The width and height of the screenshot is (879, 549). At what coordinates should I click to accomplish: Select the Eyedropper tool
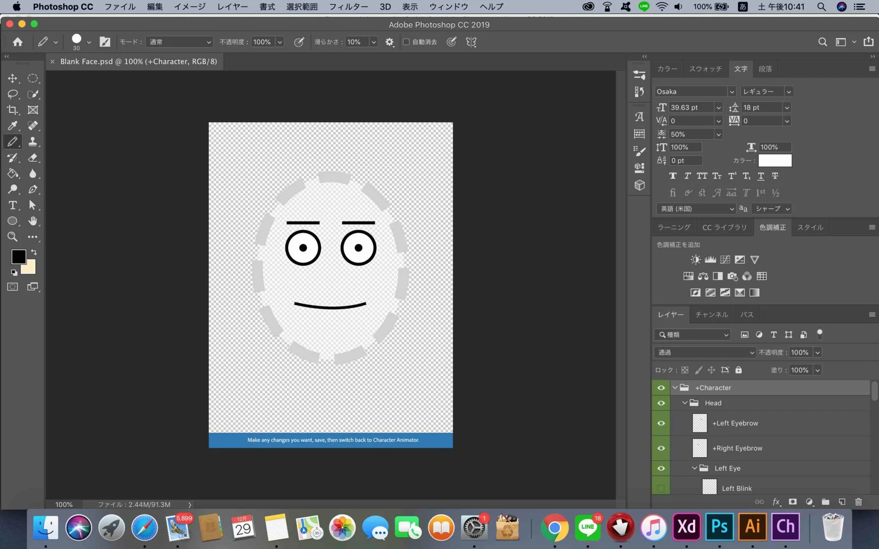pos(12,126)
